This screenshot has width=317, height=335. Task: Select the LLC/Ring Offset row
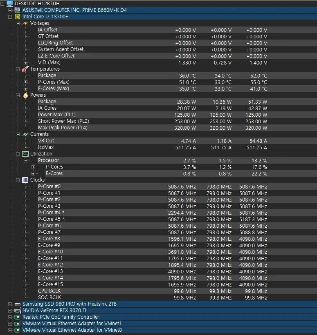click(x=177, y=43)
